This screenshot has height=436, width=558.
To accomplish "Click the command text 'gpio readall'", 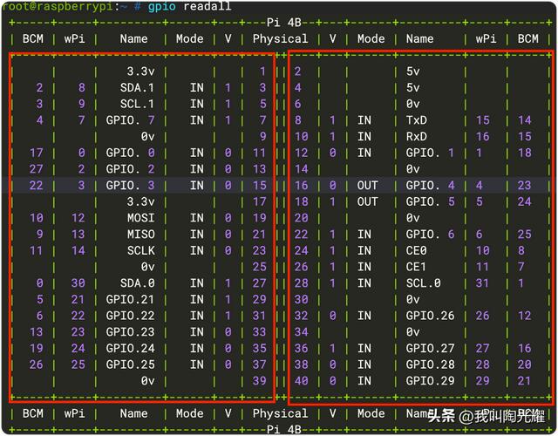I will point(190,6).
